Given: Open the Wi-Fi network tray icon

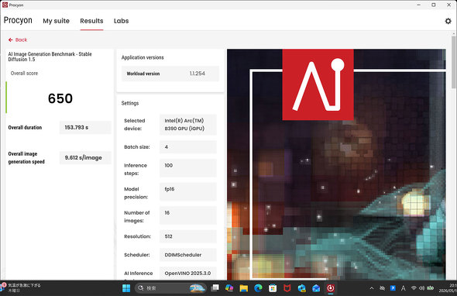Looking at the screenshot, I should click(414, 288).
